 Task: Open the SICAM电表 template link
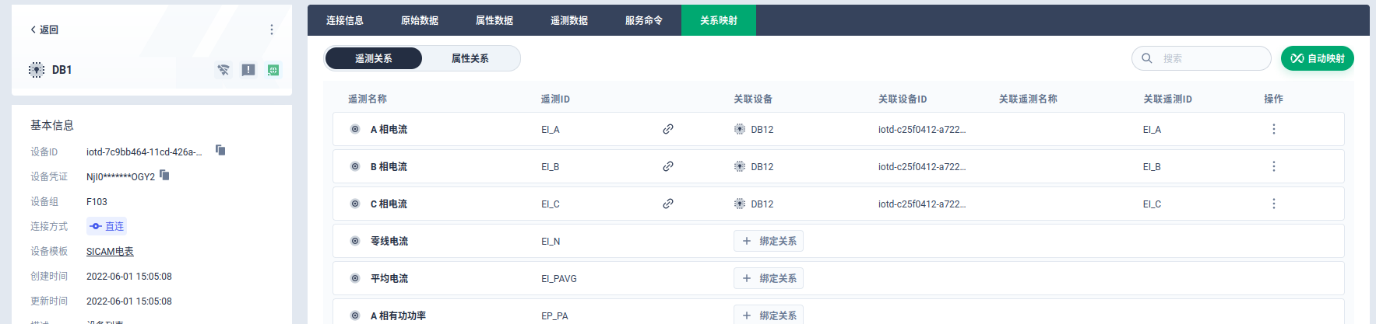(x=110, y=251)
